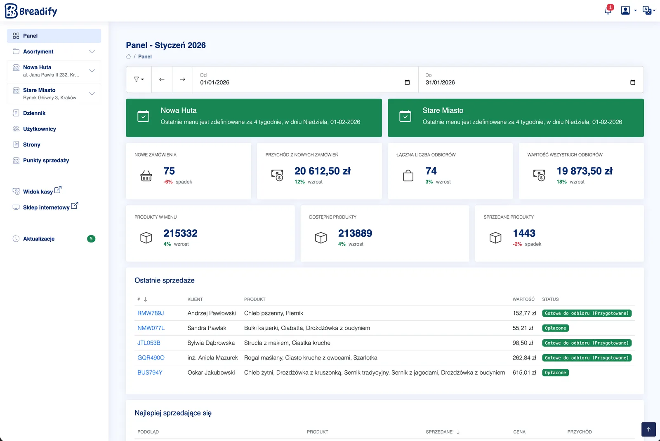This screenshot has width=660, height=441.
Task: Open Użytkownicy in sidebar
Action: [x=40, y=129]
